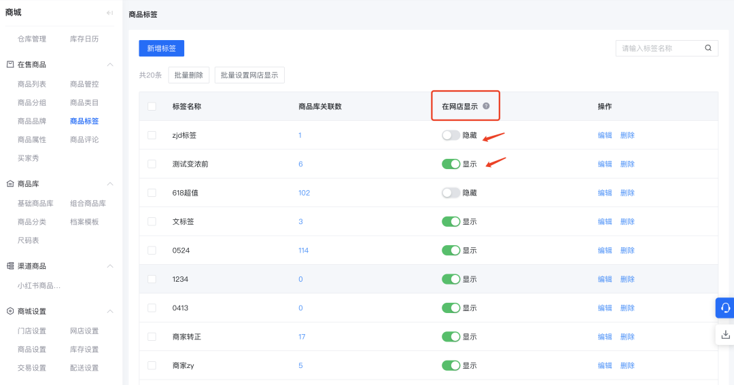Click the 商品库 section icon
Image resolution: width=734 pixels, height=385 pixels.
click(10, 184)
